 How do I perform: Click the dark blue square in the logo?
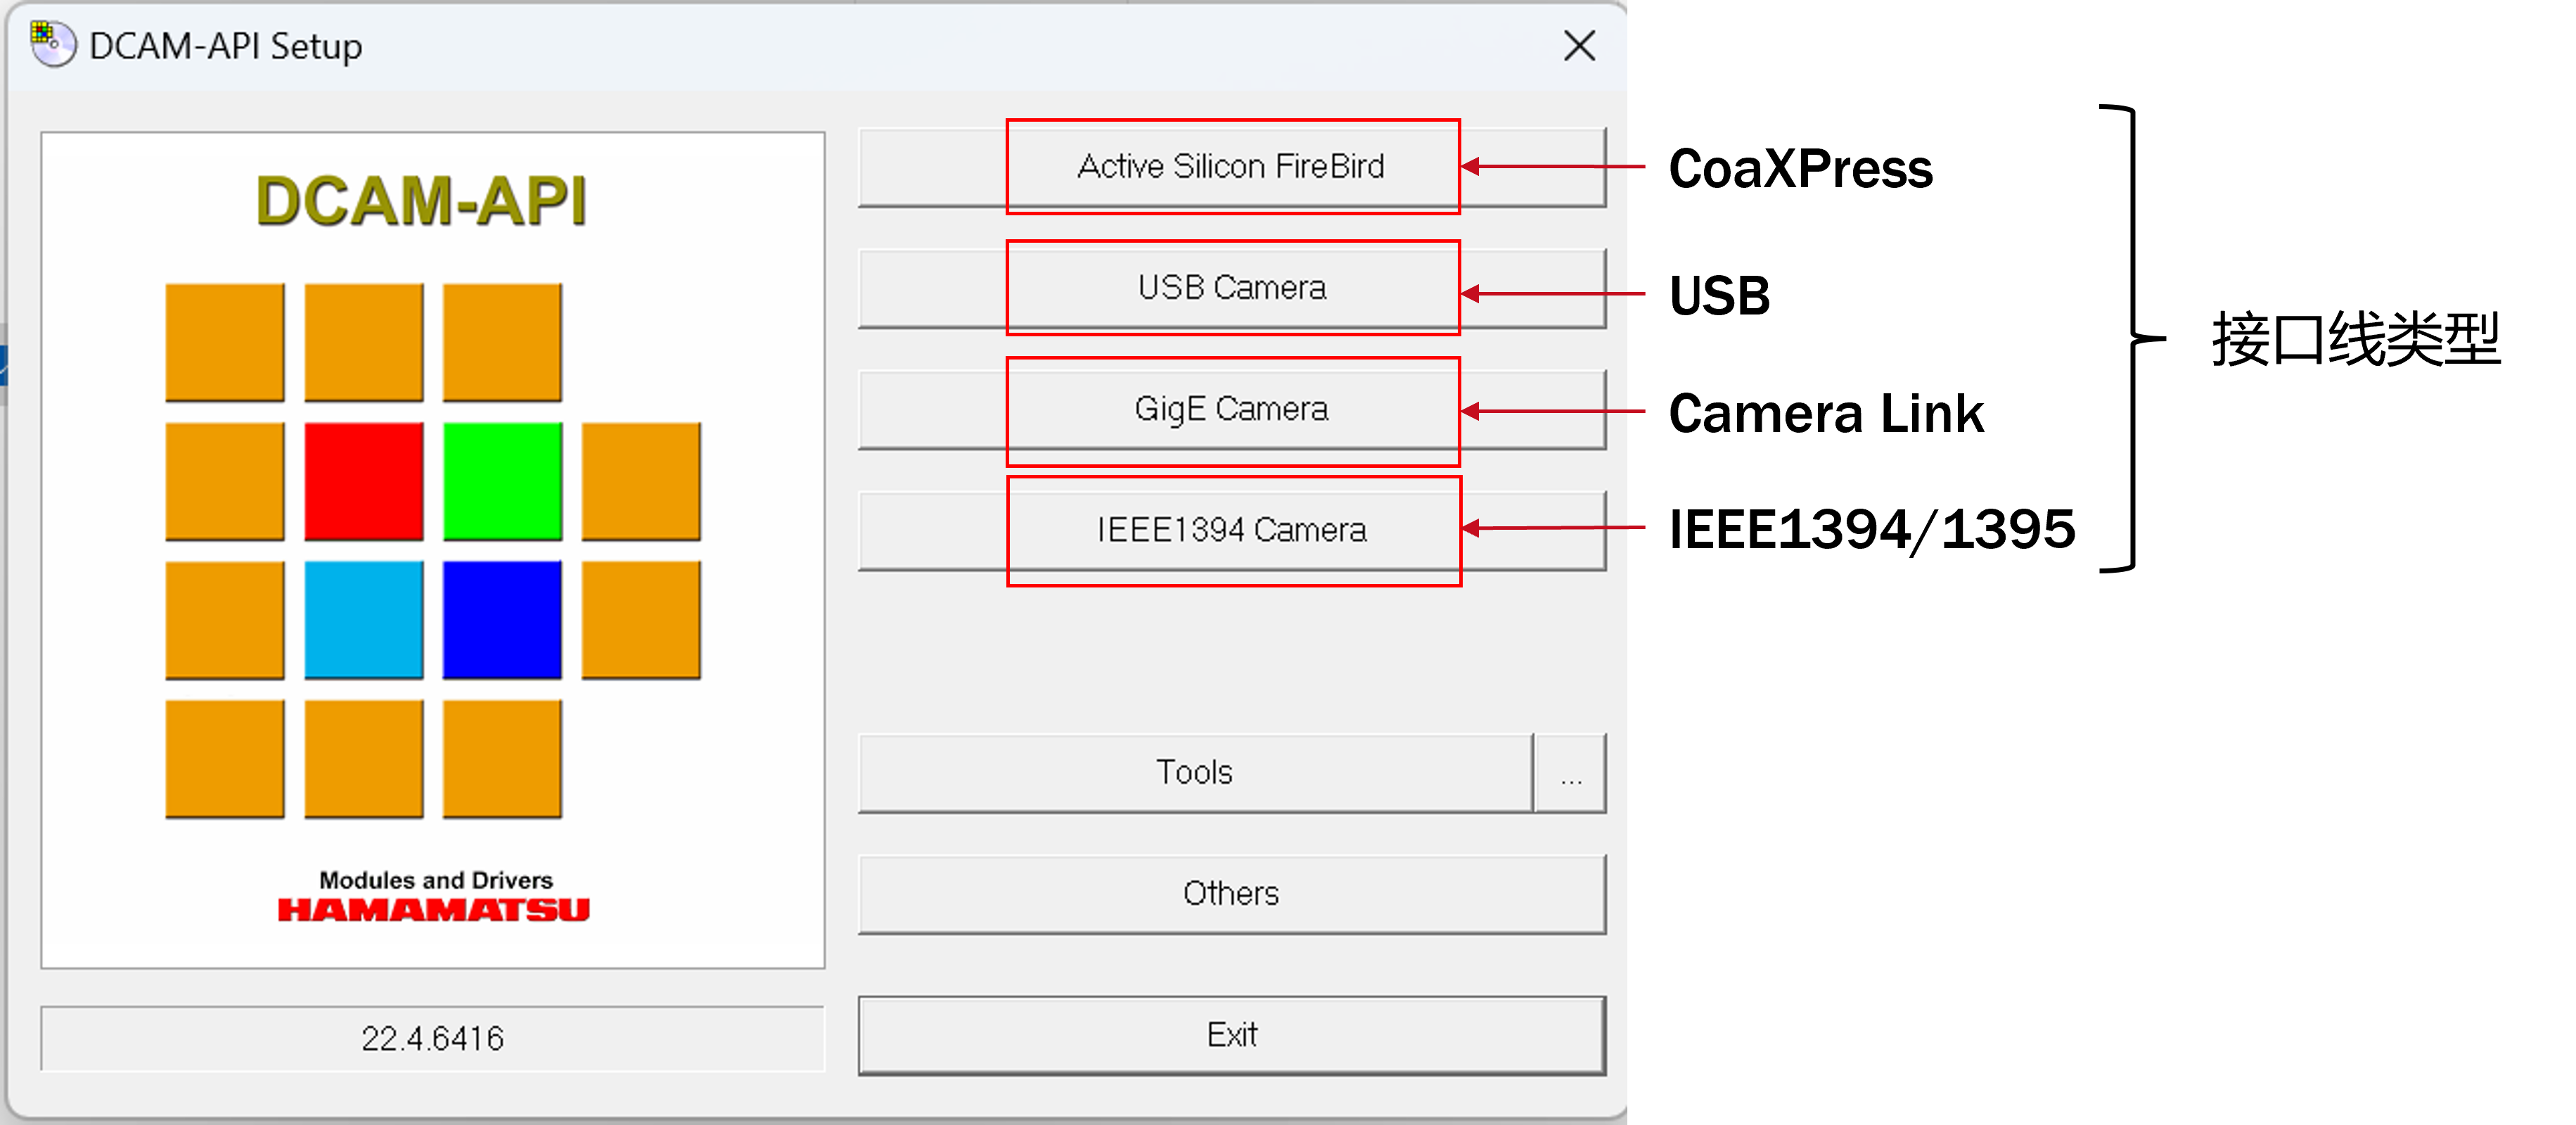pos(502,620)
